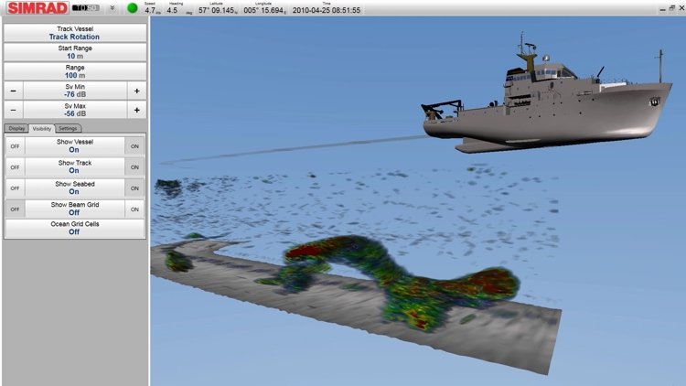Turn Show Vessel off
686x386 pixels.
[14, 146]
